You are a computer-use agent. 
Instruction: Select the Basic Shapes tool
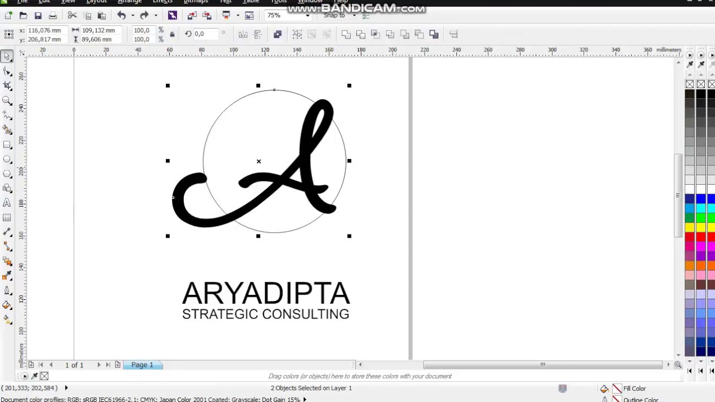point(7,188)
